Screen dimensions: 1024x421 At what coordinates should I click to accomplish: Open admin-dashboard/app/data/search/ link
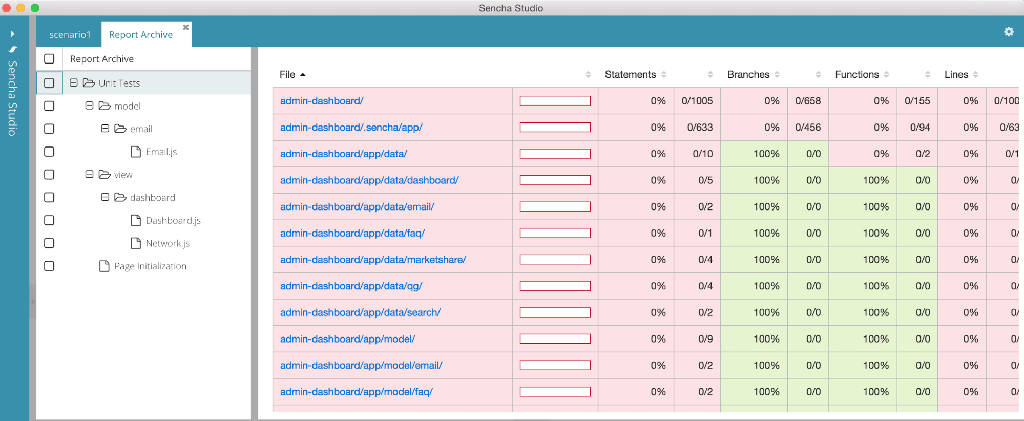[360, 312]
